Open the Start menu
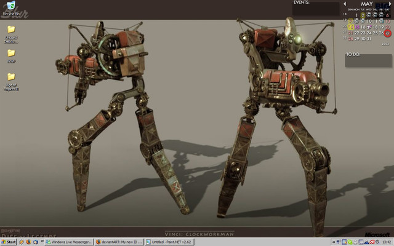 [9, 242]
